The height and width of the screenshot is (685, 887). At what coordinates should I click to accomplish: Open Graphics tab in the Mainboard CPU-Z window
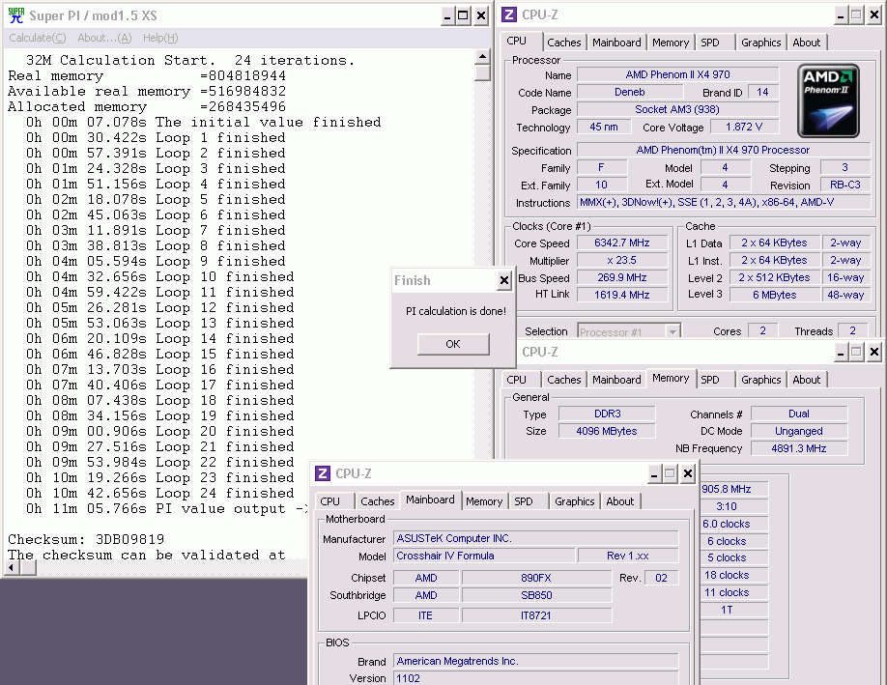point(574,501)
